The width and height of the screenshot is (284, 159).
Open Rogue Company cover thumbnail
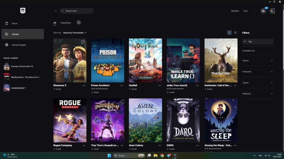(70, 120)
